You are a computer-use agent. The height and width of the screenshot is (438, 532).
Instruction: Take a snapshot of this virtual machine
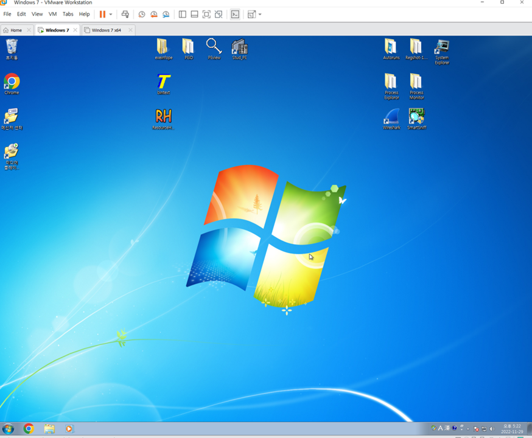141,14
